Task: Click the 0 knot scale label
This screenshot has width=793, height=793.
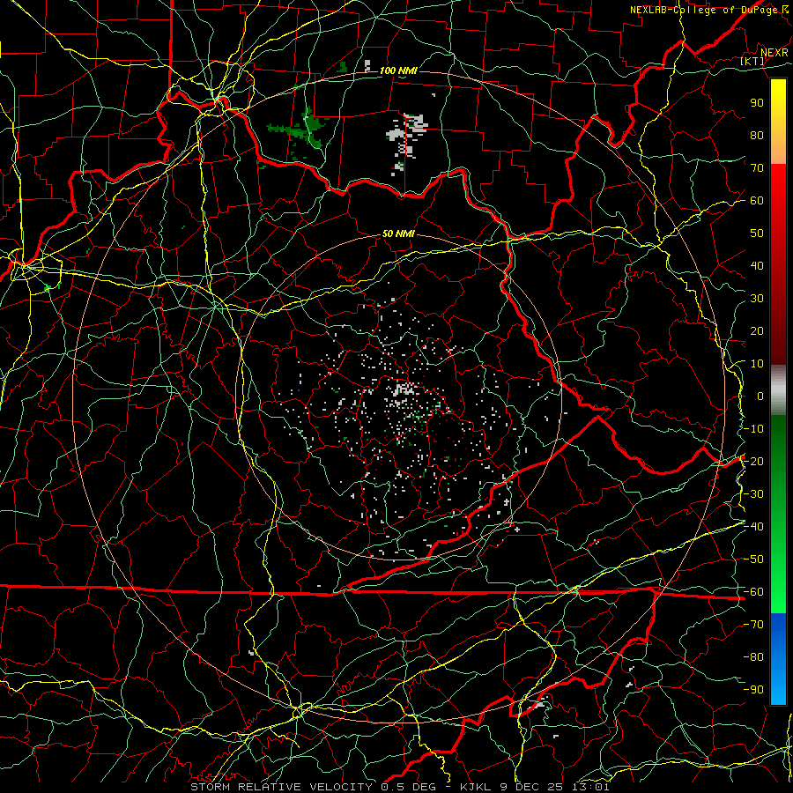Action: 760,396
